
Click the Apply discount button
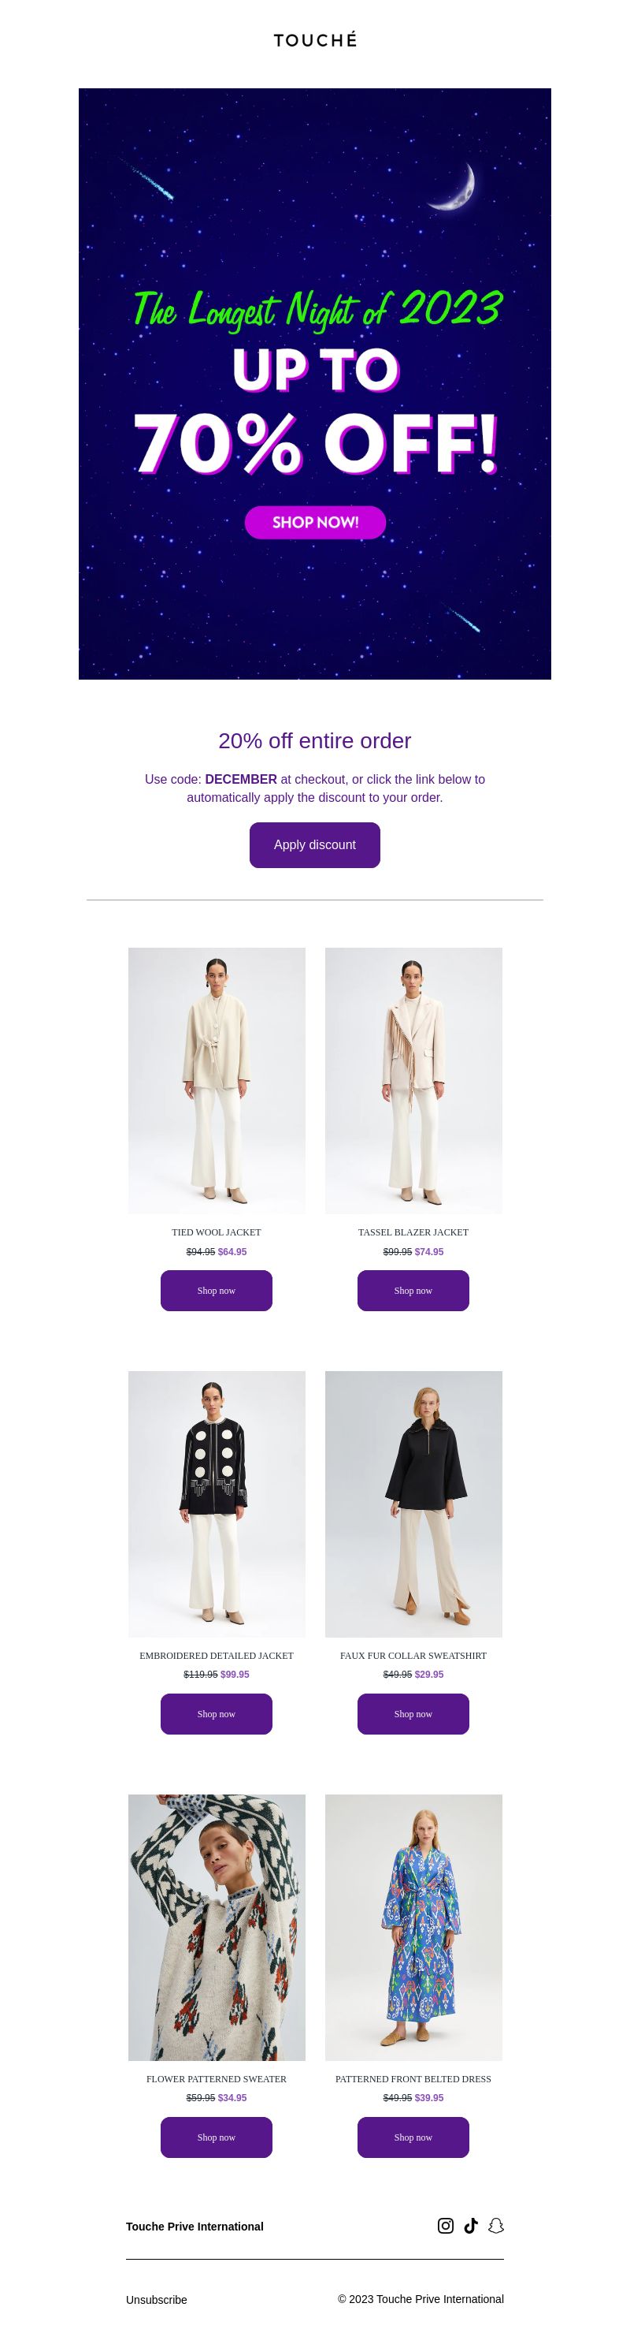pos(315,845)
